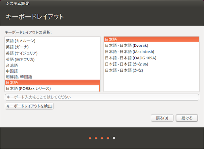This screenshot has width=204, height=149.
Task: Continue with 続ける button
Action: [187, 118]
